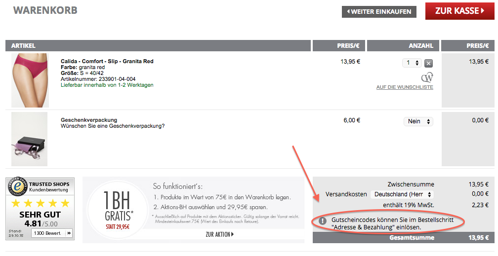Open the red slip product thumbnail
The image size is (498, 256).
tap(30, 80)
